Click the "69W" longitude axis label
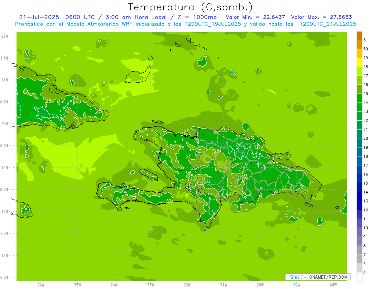The width and height of the screenshot is (374, 289). tap(297, 285)
